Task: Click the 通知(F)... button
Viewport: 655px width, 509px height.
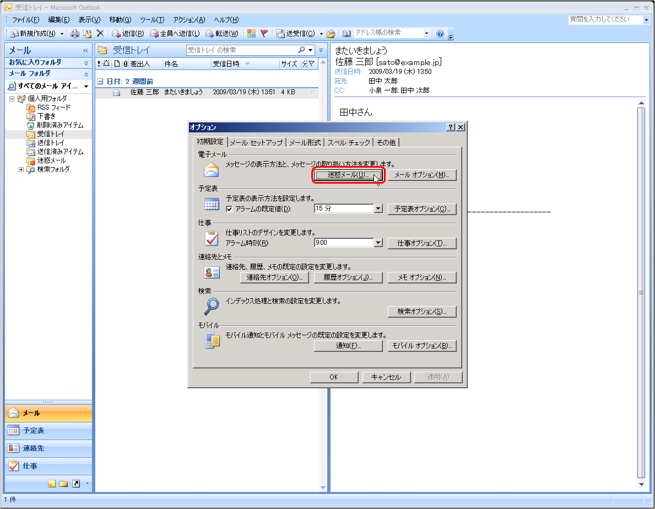Action: (348, 346)
